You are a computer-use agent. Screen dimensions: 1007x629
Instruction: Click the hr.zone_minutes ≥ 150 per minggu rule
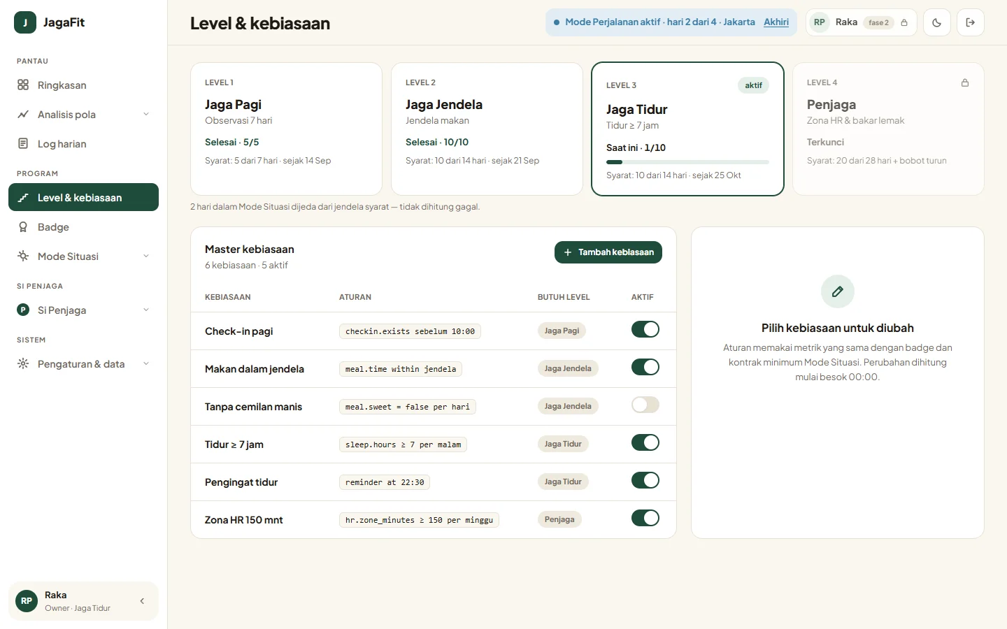pyautogui.click(x=419, y=521)
